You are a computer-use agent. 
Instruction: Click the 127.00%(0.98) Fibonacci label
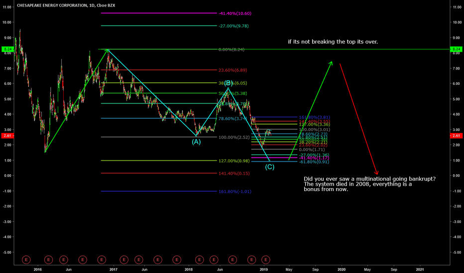[x=234, y=161]
